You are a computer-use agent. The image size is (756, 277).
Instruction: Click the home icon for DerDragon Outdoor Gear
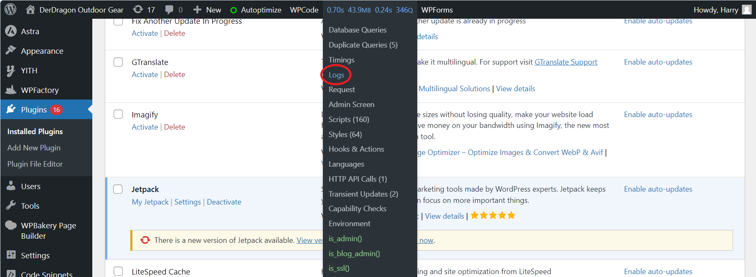[x=30, y=10]
